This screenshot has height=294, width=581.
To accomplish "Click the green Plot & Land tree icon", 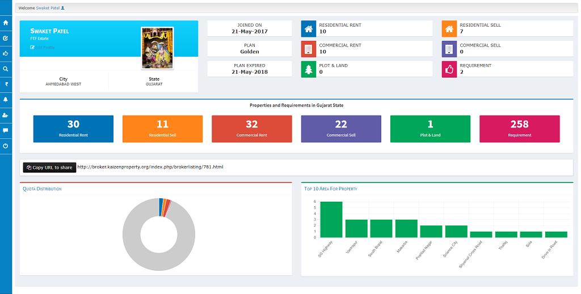I will (309, 69).
